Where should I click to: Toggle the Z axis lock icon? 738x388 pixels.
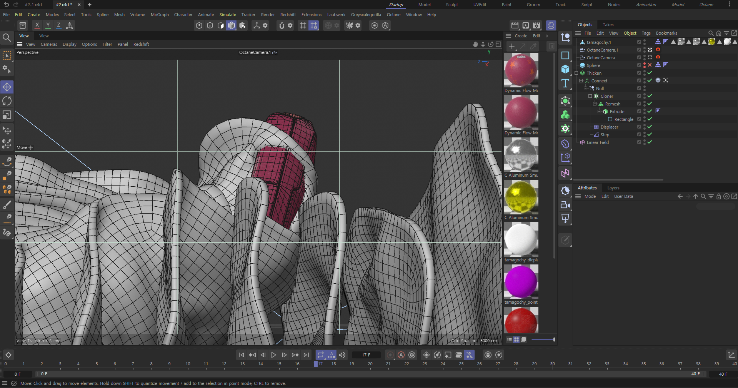pos(58,25)
